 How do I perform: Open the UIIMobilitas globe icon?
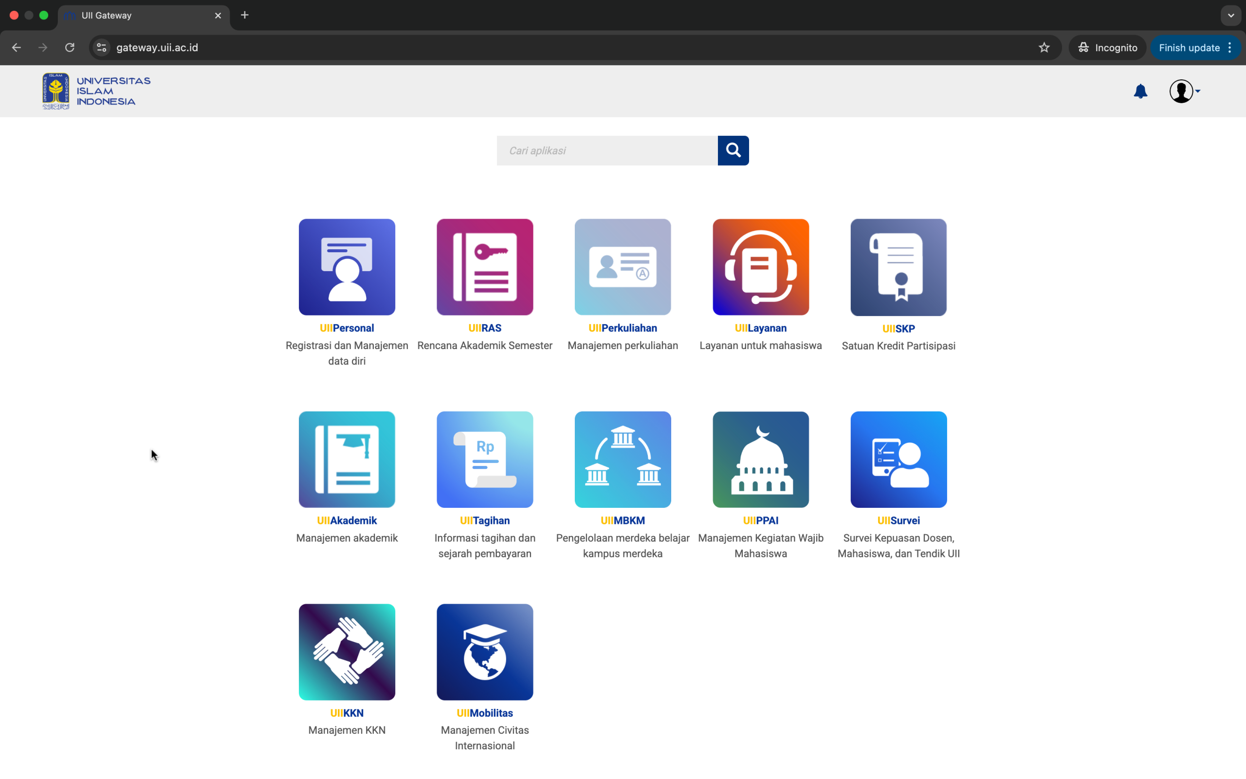point(484,652)
